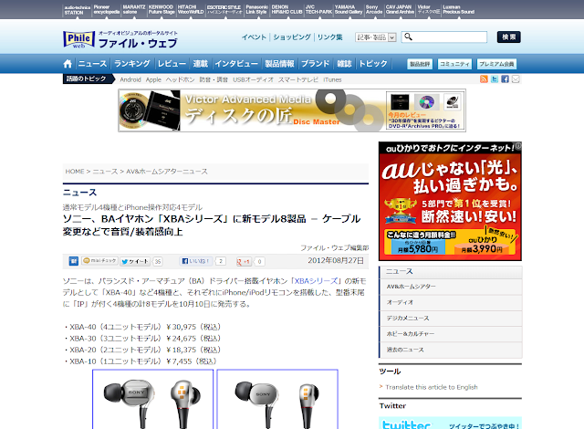Open the Luxman Precious Sound top link
584x429 pixels.
[x=458, y=10]
